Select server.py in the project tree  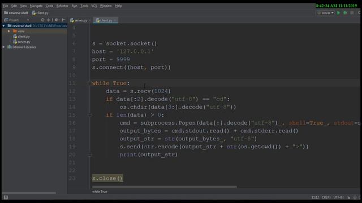coord(21,42)
